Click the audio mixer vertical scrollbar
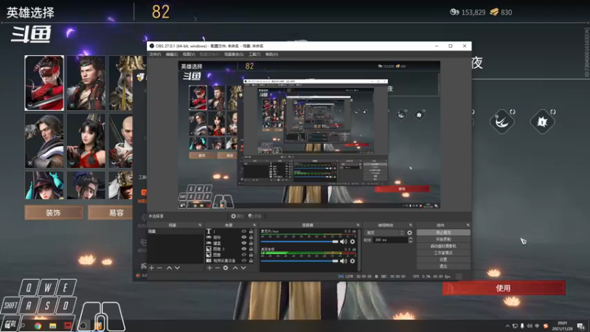The height and width of the screenshot is (332, 590). [359, 249]
